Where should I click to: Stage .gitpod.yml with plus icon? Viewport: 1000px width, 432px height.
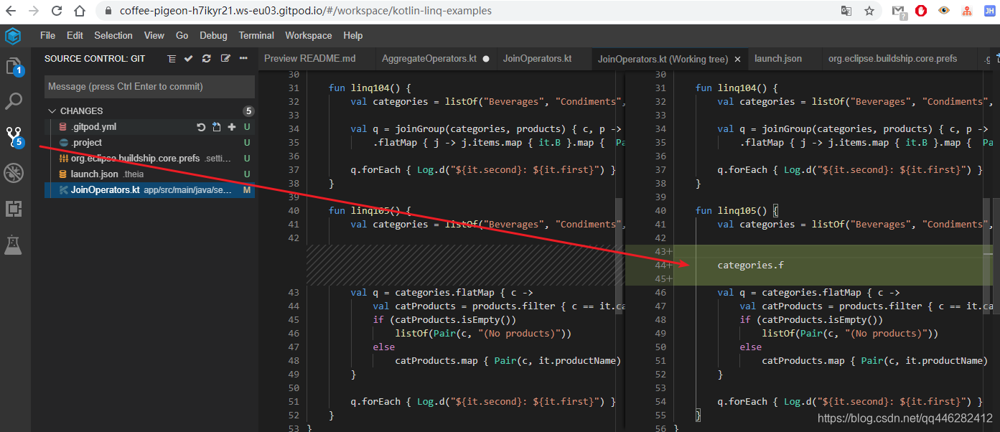[231, 127]
